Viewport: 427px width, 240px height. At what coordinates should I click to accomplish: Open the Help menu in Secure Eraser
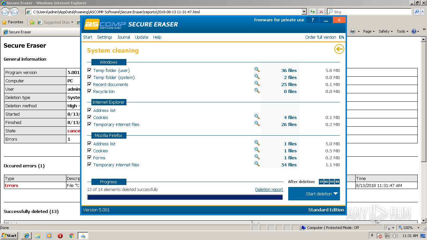tap(157, 37)
